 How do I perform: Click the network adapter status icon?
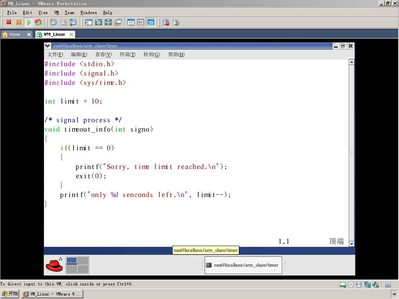pos(367,285)
